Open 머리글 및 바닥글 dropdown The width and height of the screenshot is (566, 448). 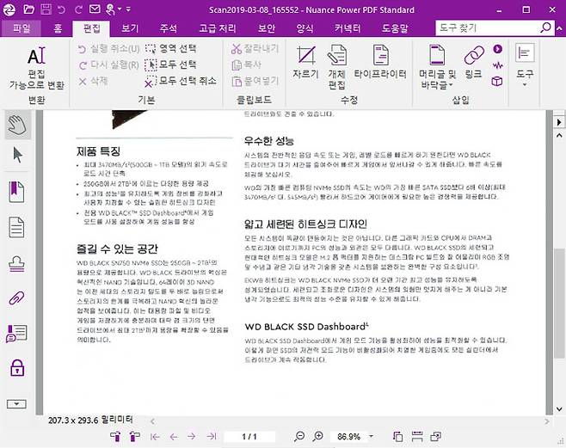click(437, 67)
